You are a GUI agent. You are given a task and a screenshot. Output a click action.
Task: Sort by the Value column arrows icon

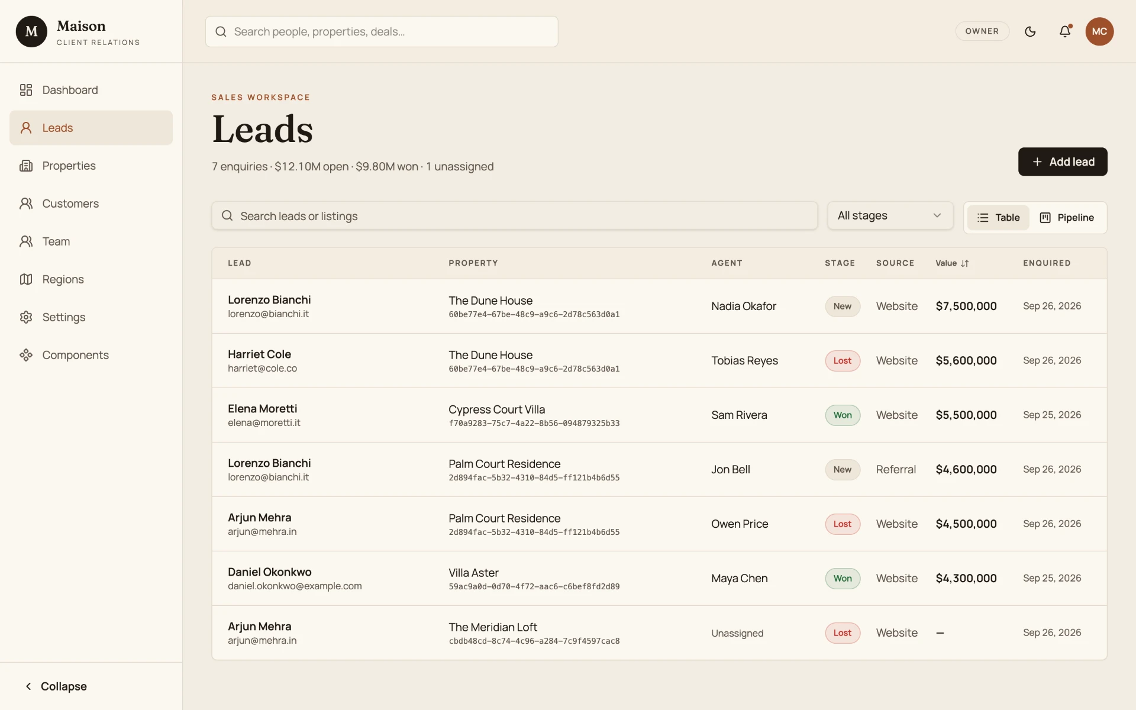[x=965, y=263]
